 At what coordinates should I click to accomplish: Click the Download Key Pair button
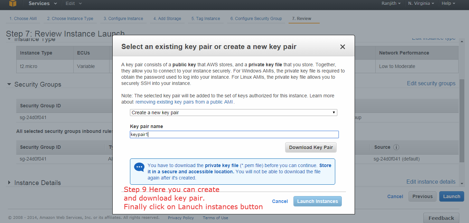(x=311, y=147)
